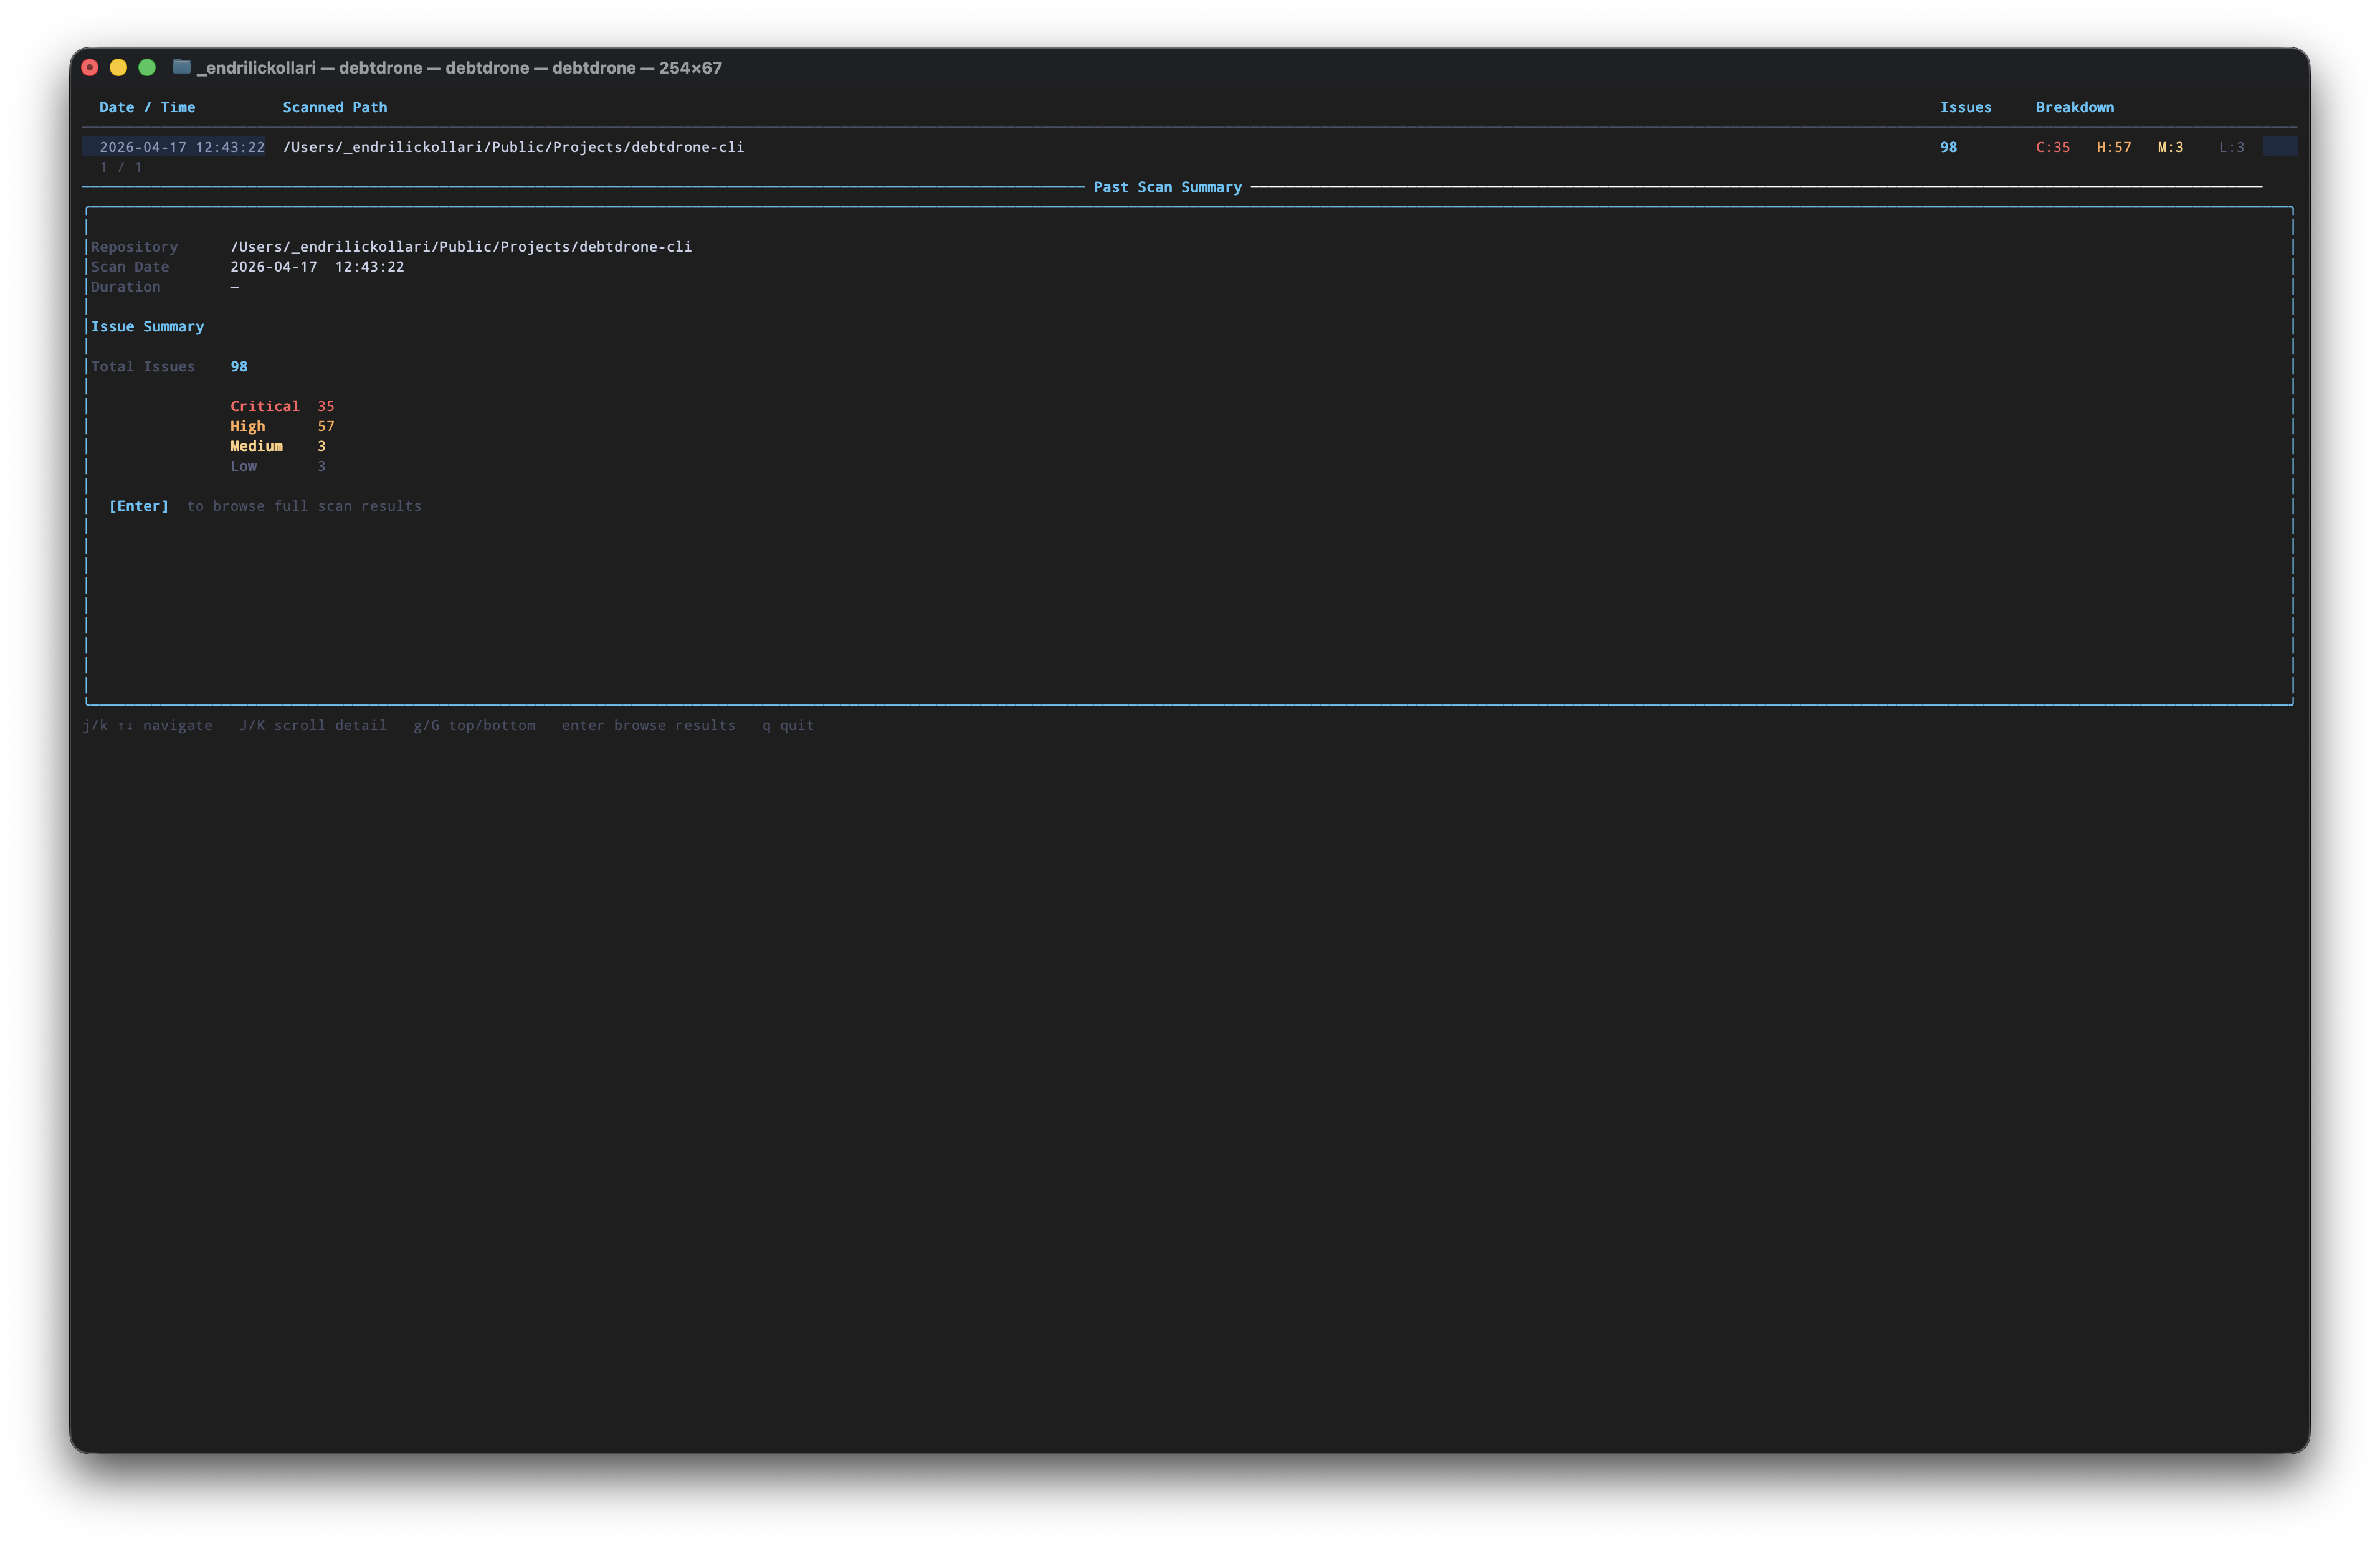Viewport: 2380px width, 1546px height.
Task: Click the Total Issues 98 value
Action: point(239,366)
